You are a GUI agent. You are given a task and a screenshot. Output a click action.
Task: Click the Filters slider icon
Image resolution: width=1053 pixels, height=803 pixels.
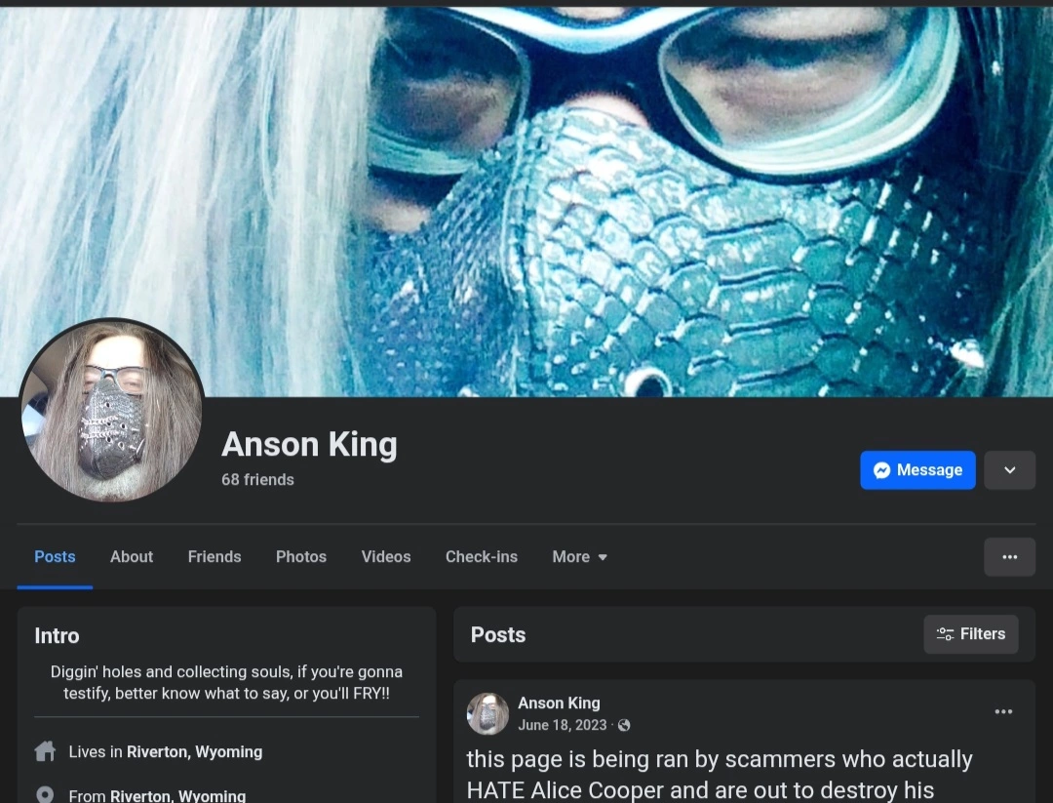(x=945, y=633)
